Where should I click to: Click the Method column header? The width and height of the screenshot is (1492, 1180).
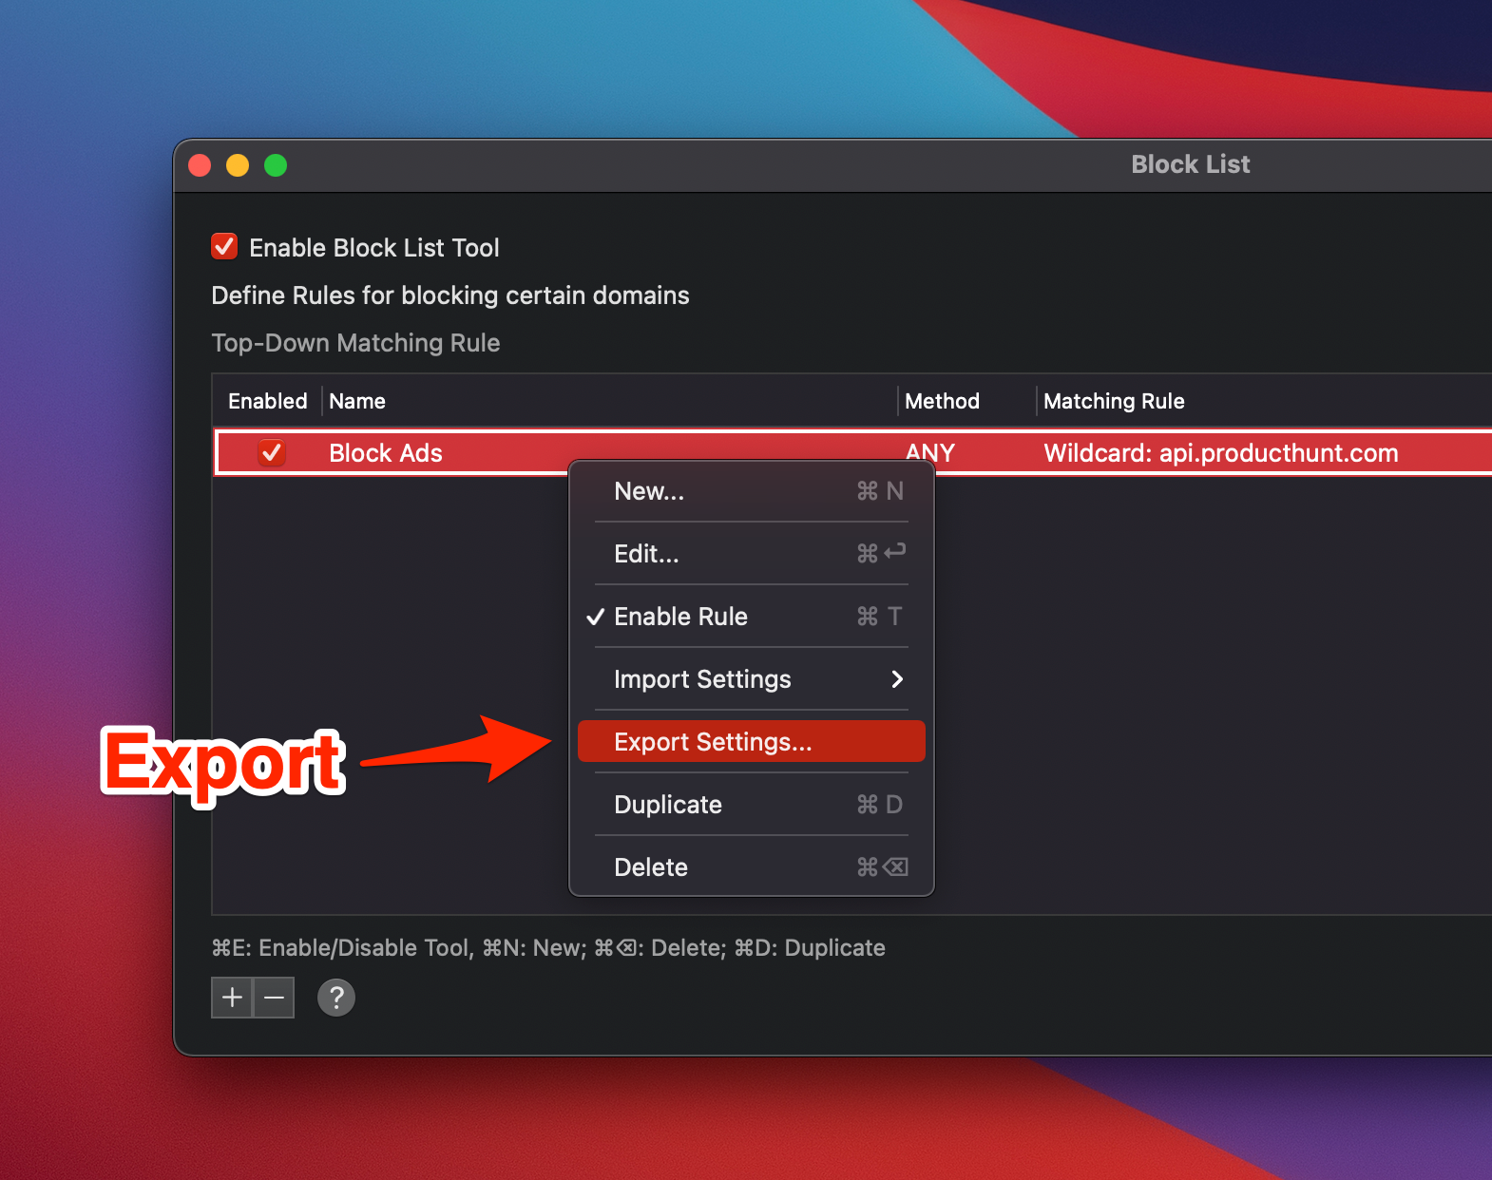[x=942, y=401]
